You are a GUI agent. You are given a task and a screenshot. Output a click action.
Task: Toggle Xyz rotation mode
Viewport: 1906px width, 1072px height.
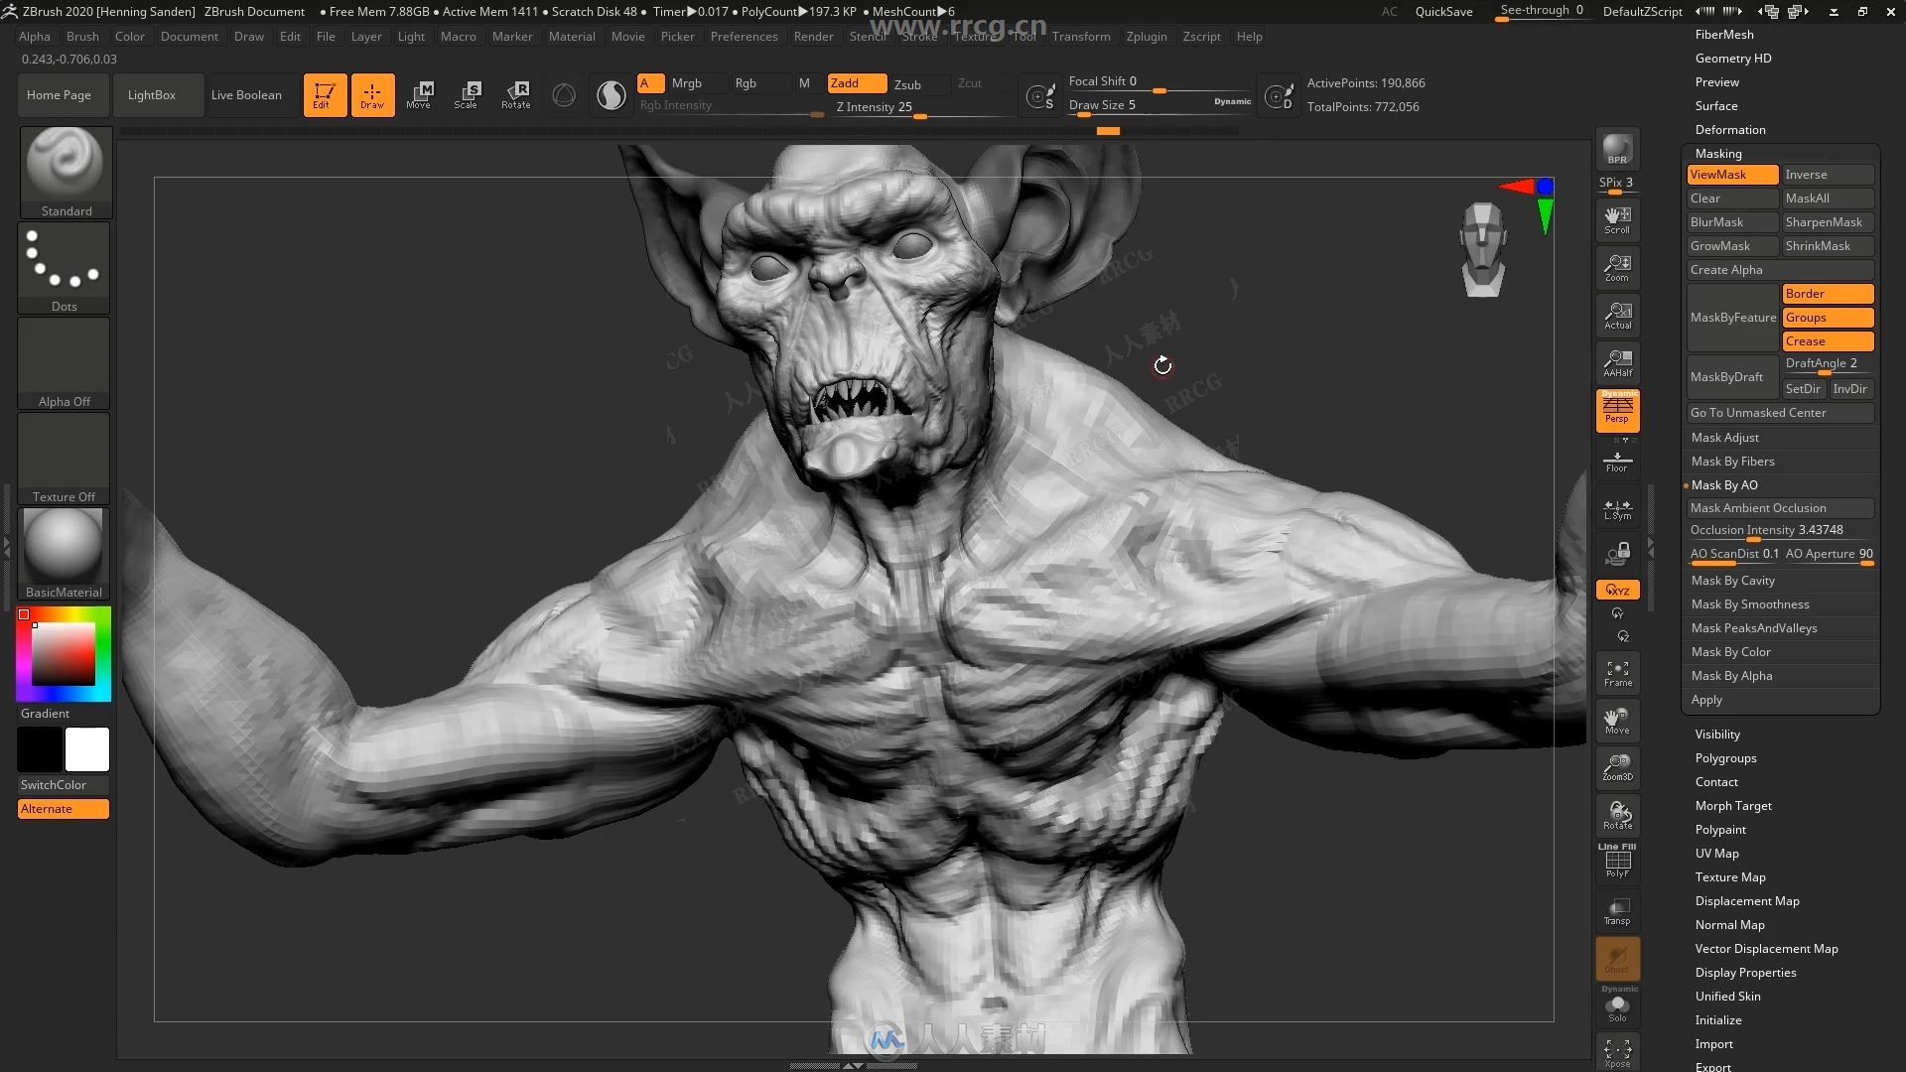[x=1617, y=590]
